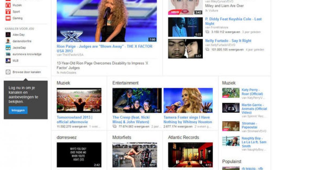Open Miley and Liam Are Over story
This screenshot has width=325, height=170.
click(224, 6)
